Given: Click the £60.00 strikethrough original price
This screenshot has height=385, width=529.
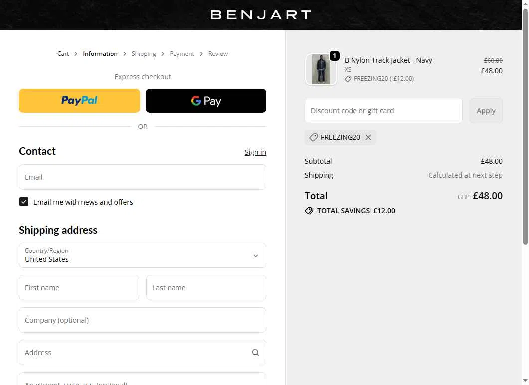Looking at the screenshot, I should click(493, 60).
